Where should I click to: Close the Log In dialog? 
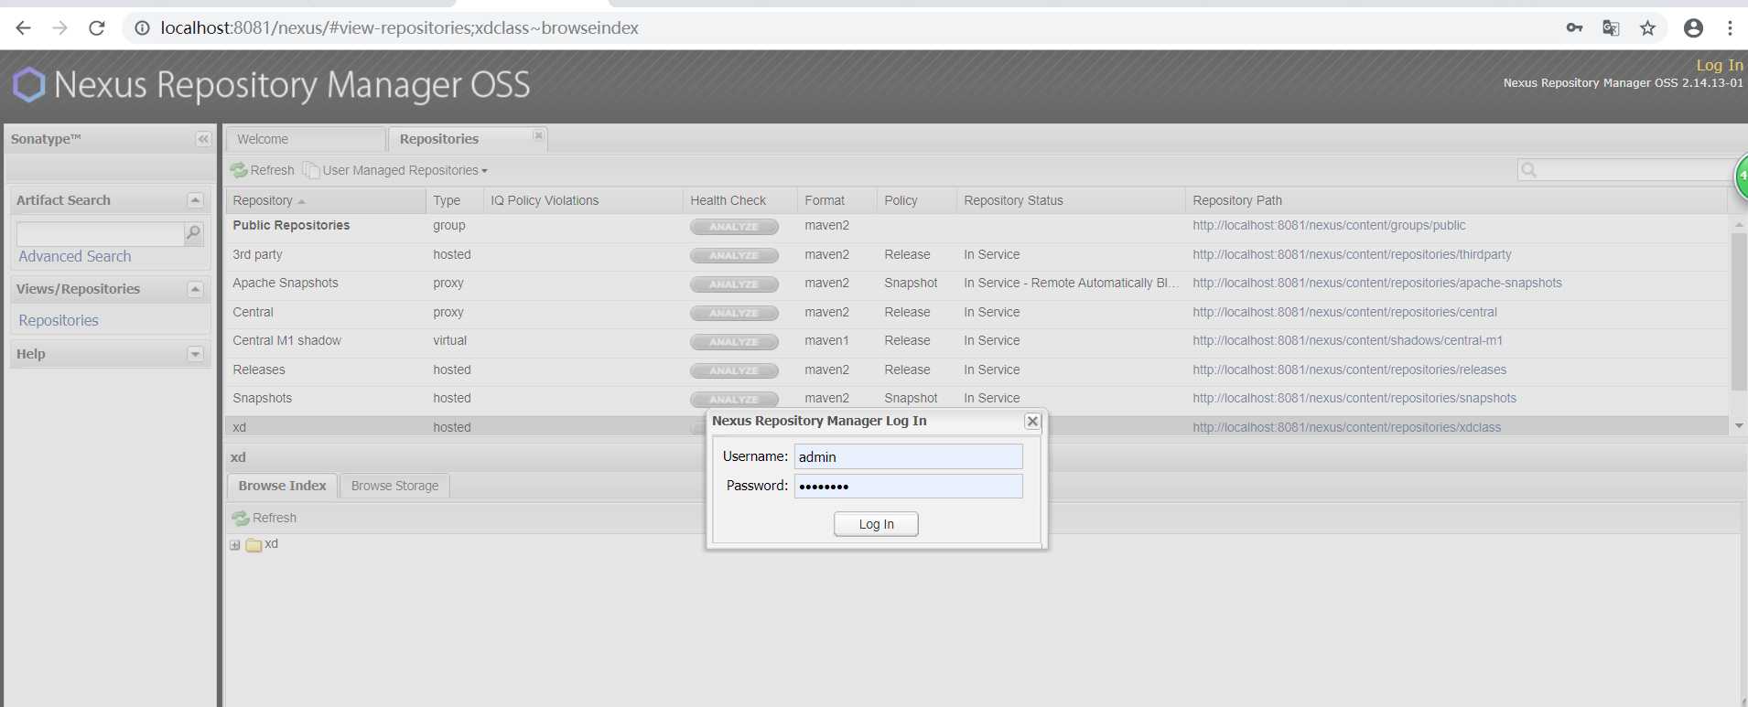1032,422
